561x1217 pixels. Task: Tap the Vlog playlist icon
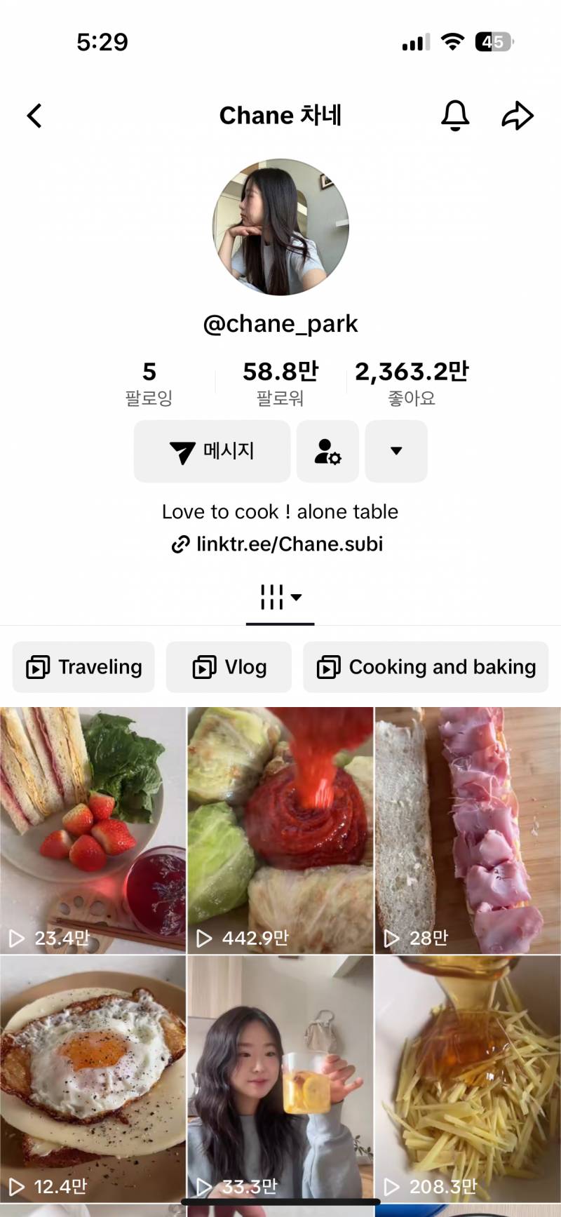point(204,667)
